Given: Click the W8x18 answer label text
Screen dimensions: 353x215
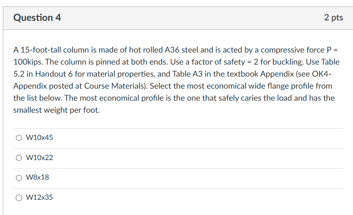Looking at the screenshot, I should click(37, 177).
